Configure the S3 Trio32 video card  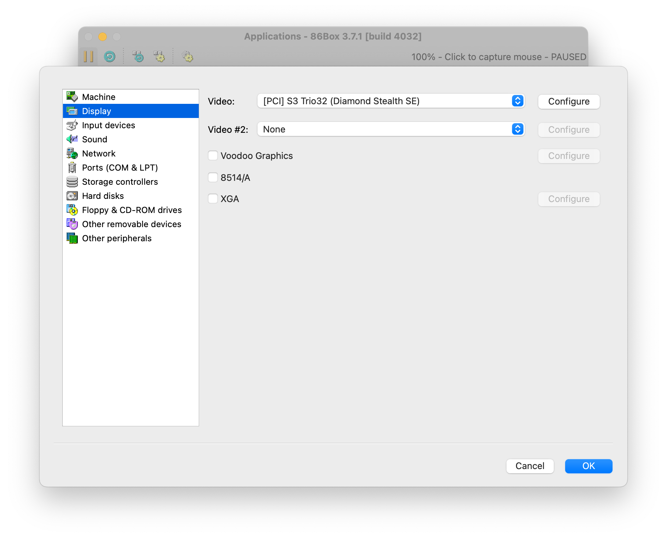[569, 101]
